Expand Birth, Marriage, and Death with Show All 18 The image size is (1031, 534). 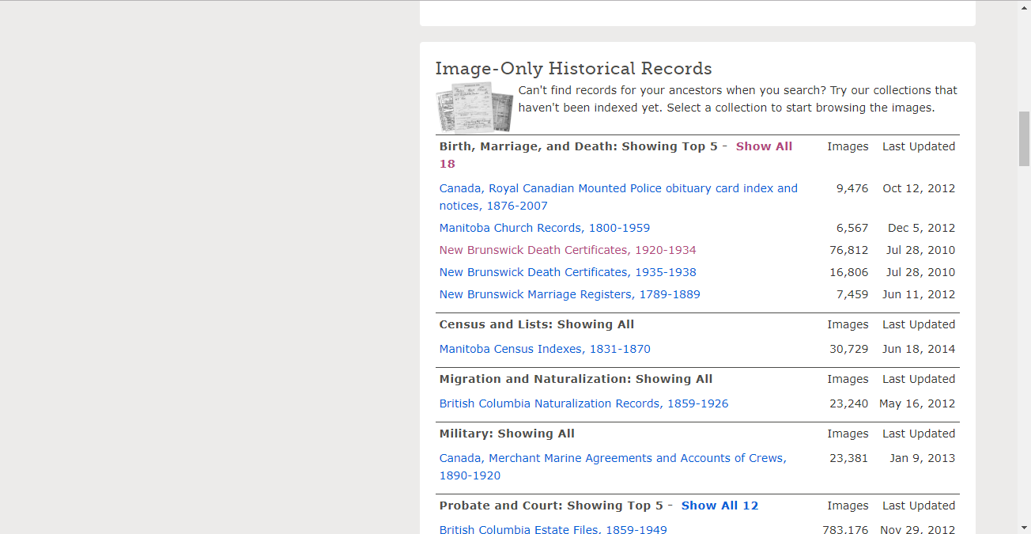(763, 146)
